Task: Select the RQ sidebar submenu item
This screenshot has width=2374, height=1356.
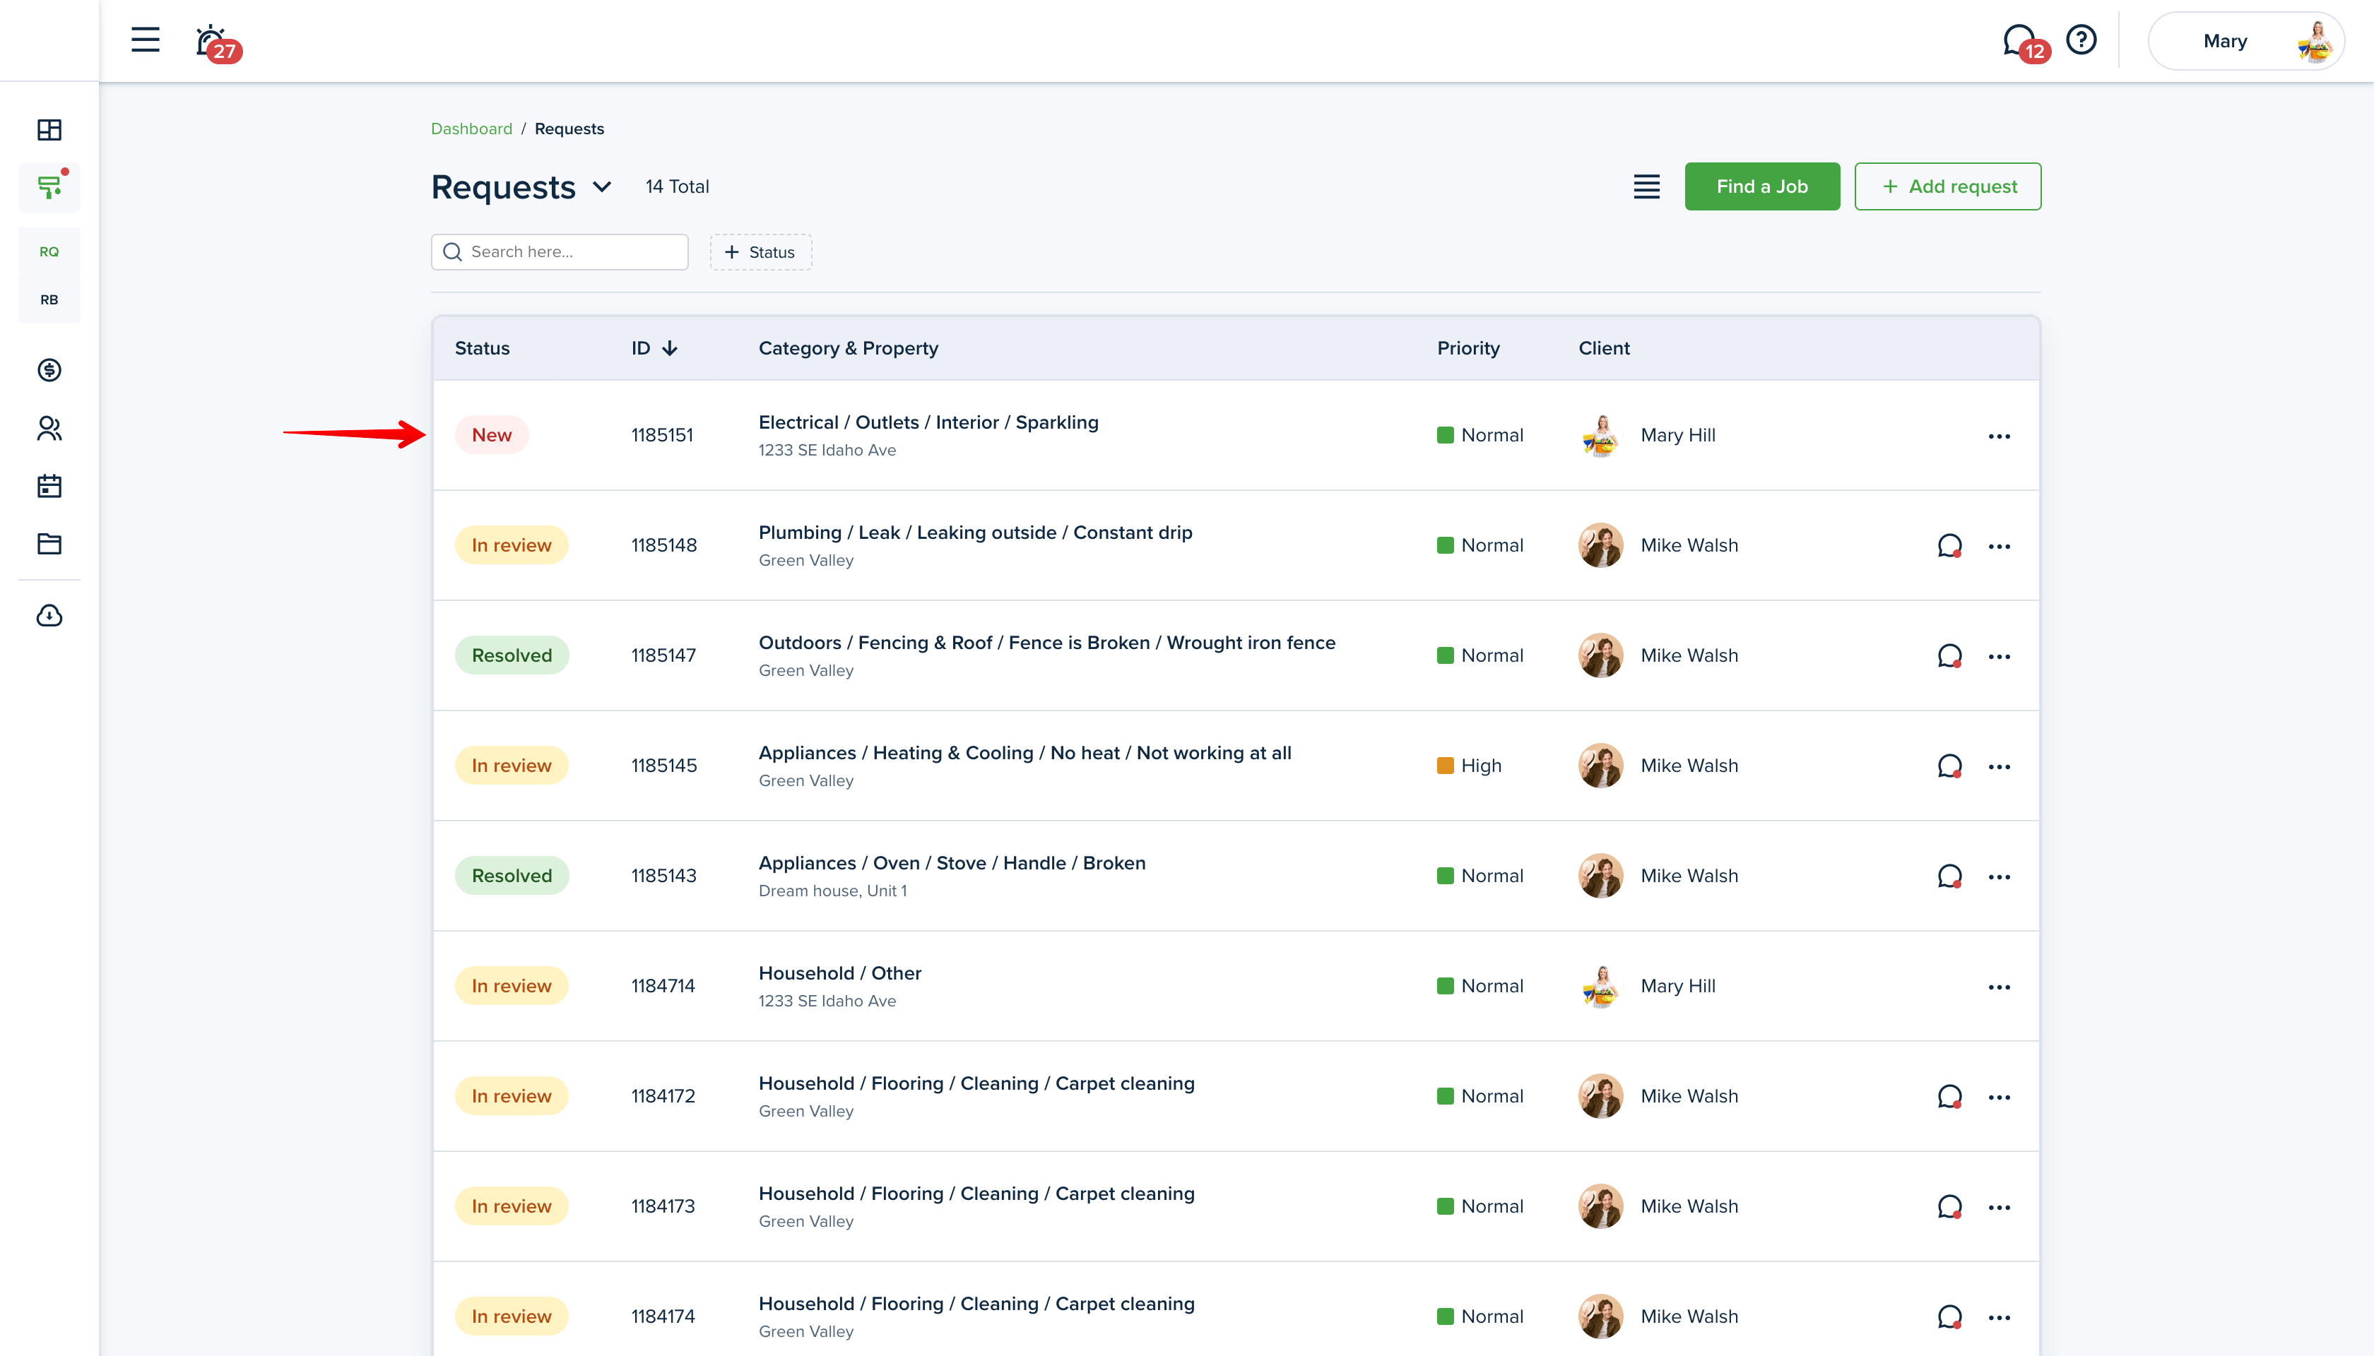Action: pyautogui.click(x=49, y=251)
